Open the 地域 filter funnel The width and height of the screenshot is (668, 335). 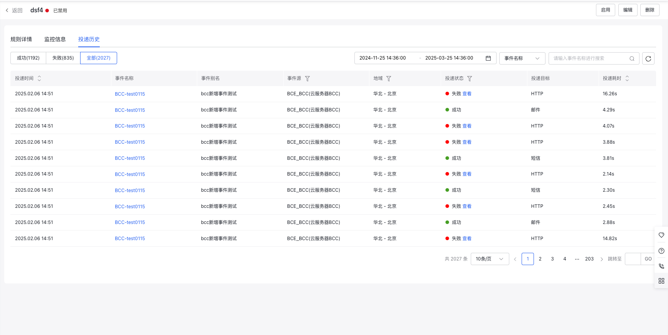[389, 78]
